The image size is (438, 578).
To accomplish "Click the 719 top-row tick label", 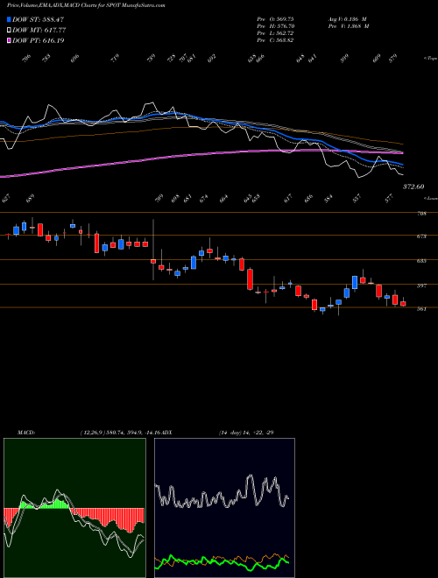I will click(x=116, y=59).
